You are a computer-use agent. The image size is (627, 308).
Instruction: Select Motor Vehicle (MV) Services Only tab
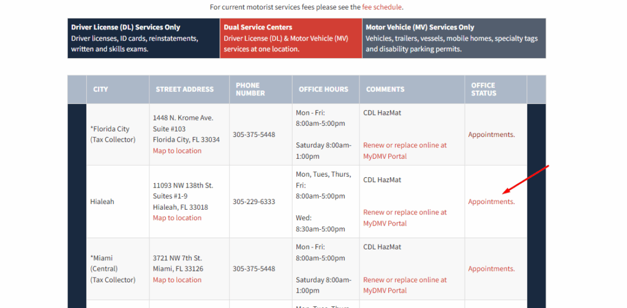pyautogui.click(x=454, y=38)
